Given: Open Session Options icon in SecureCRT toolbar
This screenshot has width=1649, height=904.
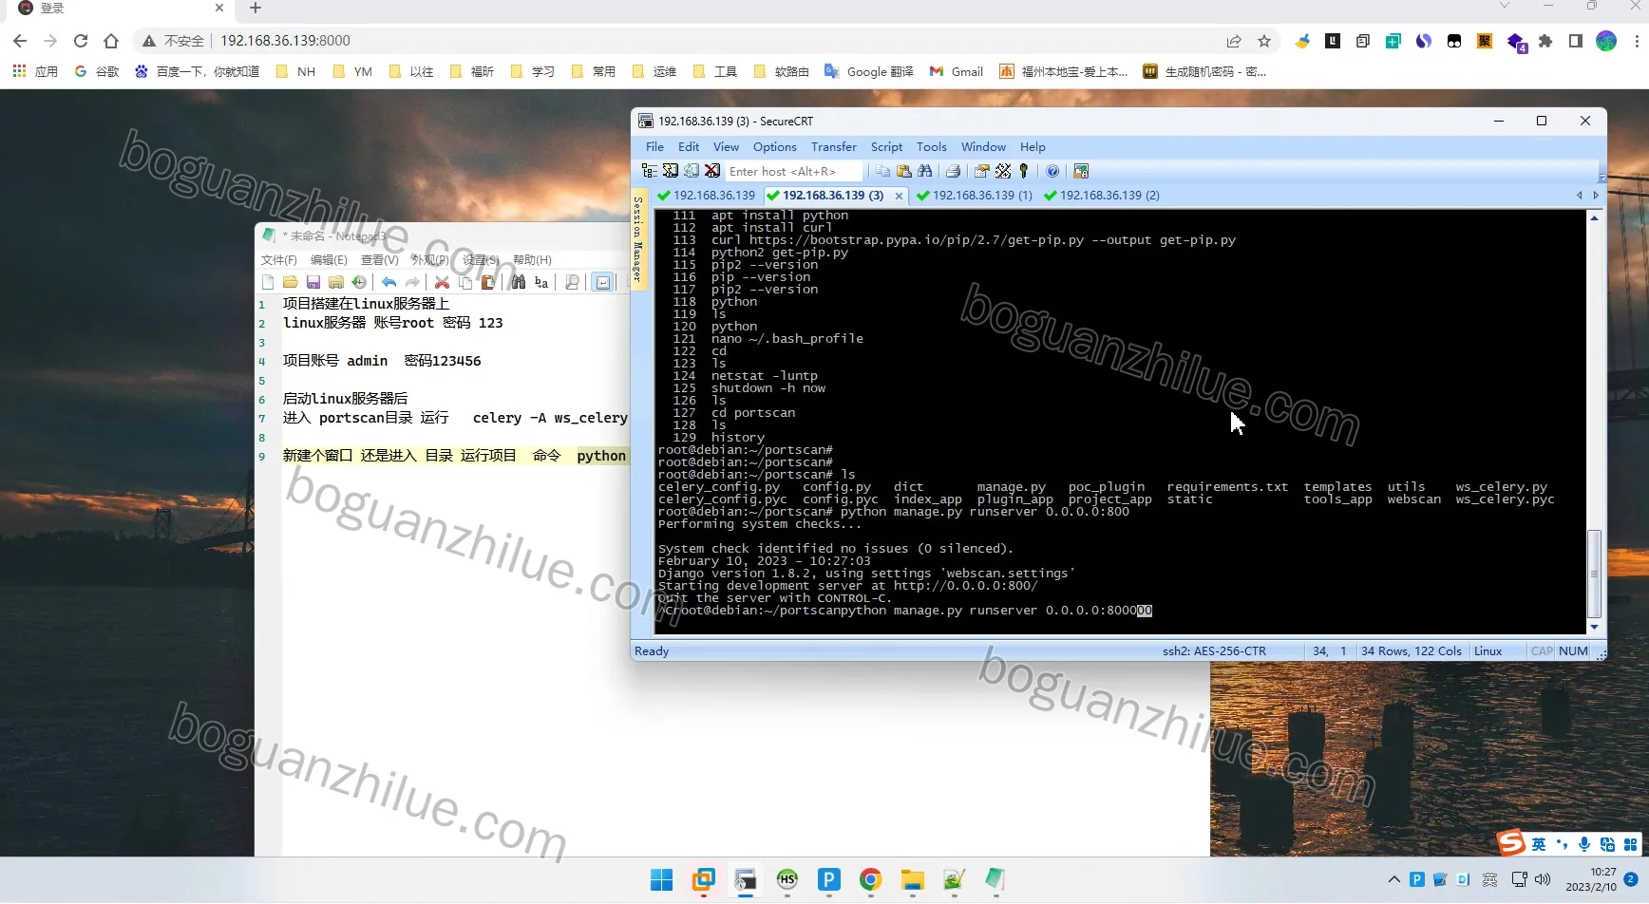Looking at the screenshot, I should [x=981, y=171].
